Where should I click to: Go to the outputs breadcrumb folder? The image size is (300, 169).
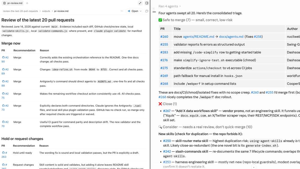tap(46, 11)
